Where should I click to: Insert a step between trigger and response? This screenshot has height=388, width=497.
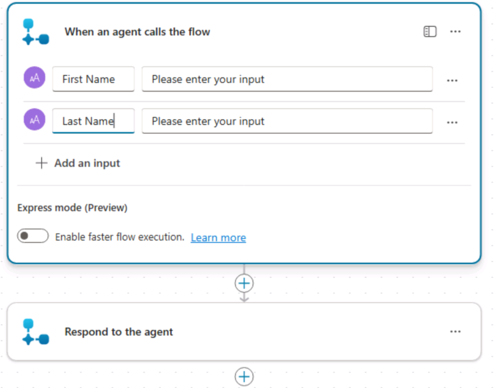coord(244,283)
